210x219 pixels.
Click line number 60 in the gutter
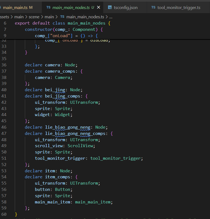pos(4,214)
